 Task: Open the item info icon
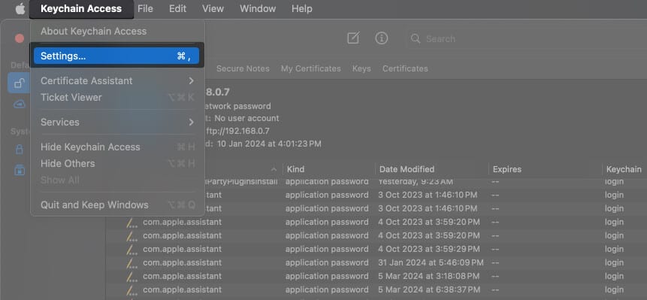(x=381, y=38)
